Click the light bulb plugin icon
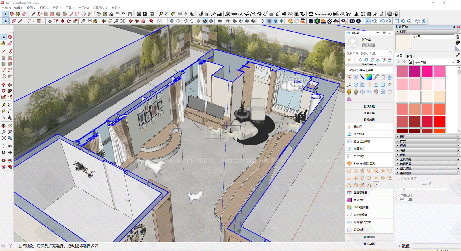461x251 pixels. (x=369, y=85)
